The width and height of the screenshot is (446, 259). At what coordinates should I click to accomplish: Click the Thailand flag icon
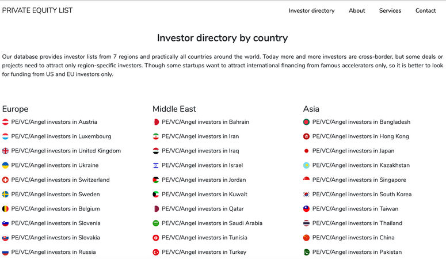pyautogui.click(x=306, y=223)
